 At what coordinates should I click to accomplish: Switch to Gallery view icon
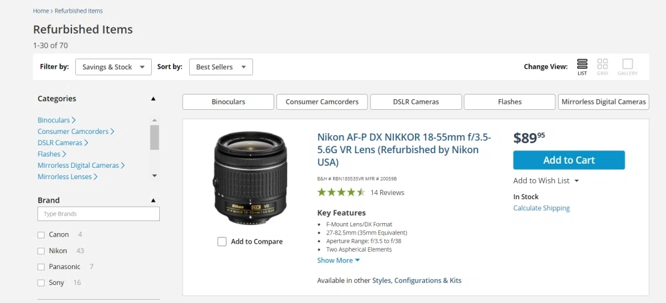click(627, 64)
